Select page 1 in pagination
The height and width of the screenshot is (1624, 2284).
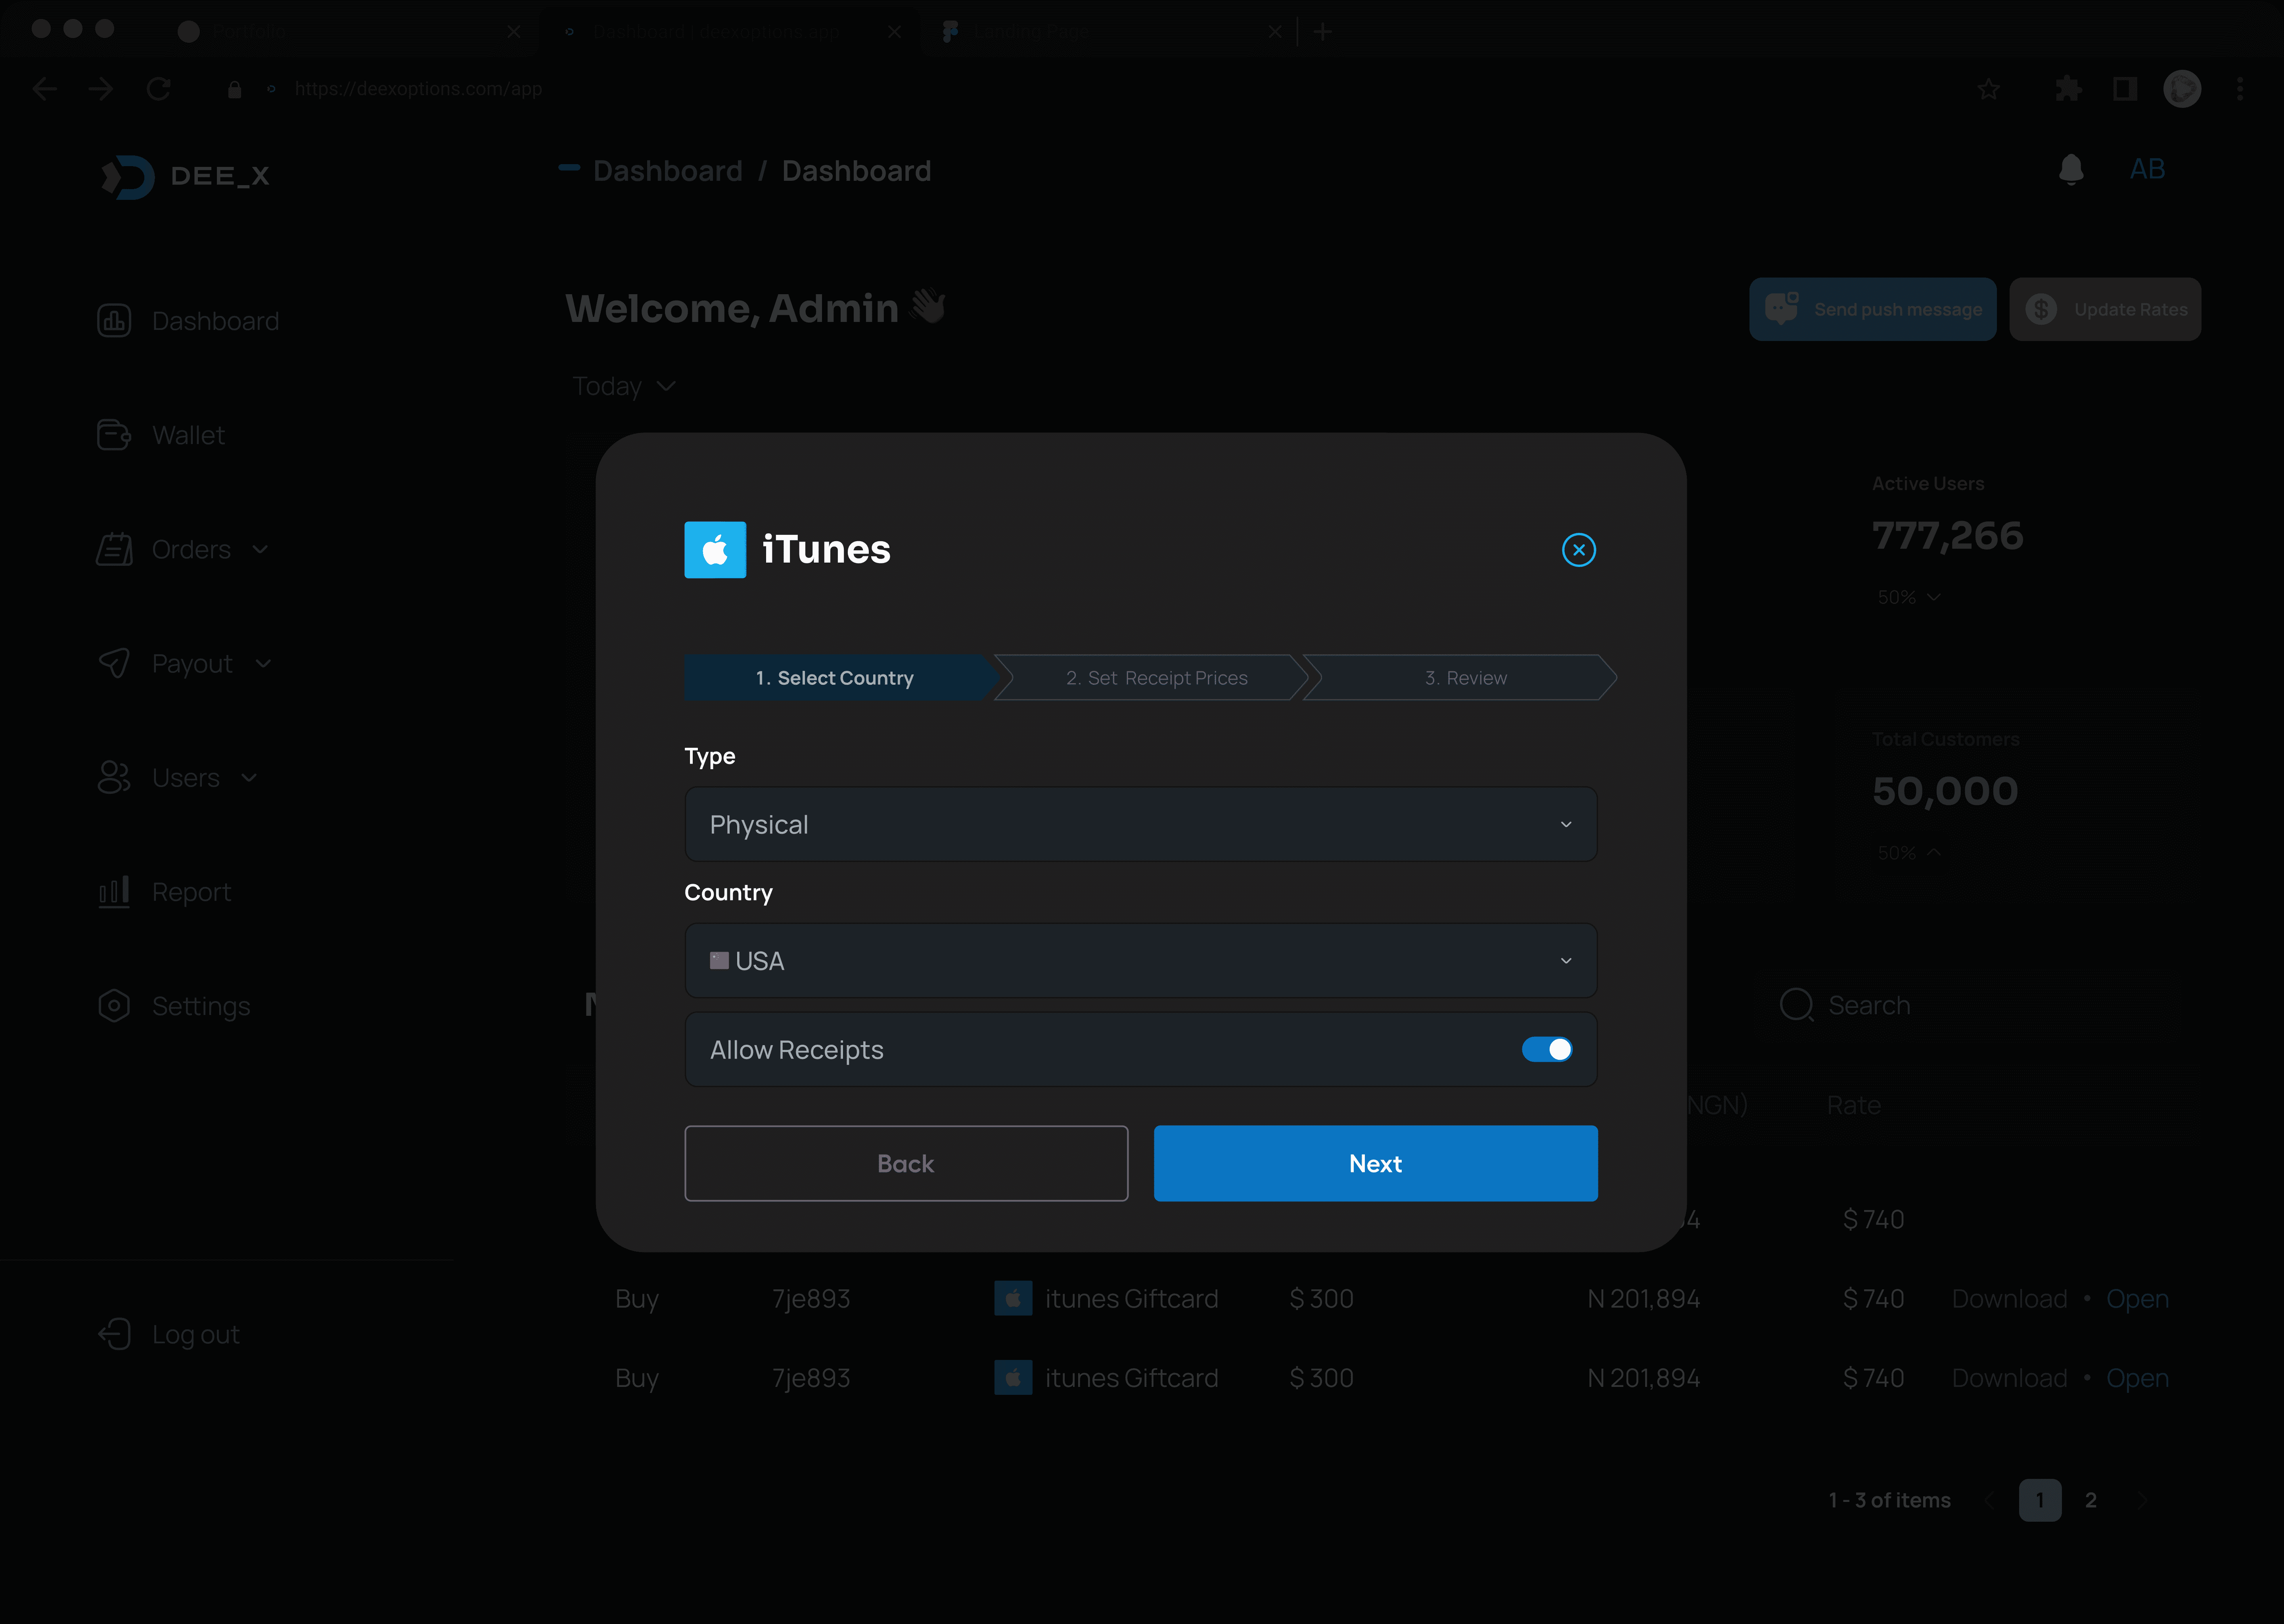(2040, 1500)
